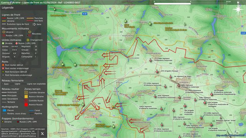Click the Sens arrow icon in legend

click(x=34, y=24)
